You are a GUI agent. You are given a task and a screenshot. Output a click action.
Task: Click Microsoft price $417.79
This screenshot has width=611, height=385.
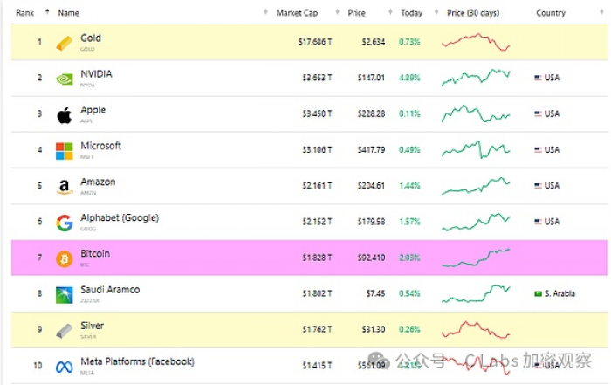pyautogui.click(x=371, y=149)
